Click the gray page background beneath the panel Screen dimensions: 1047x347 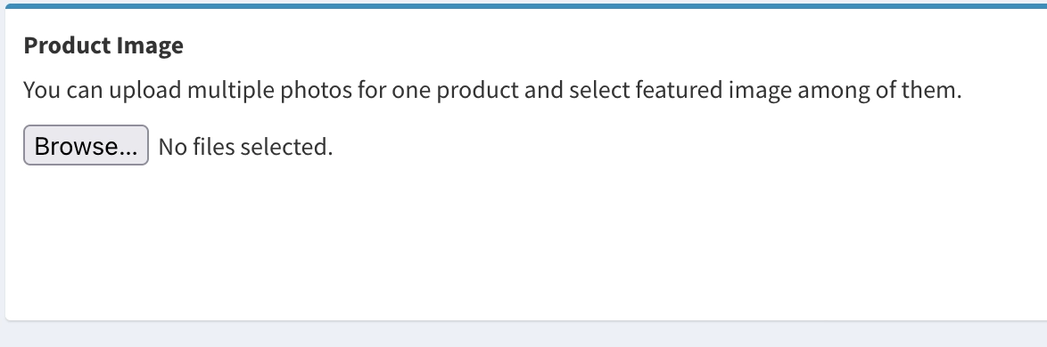point(526,335)
